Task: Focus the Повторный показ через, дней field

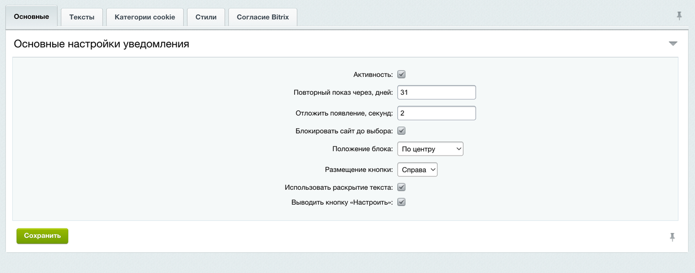Action: (436, 93)
